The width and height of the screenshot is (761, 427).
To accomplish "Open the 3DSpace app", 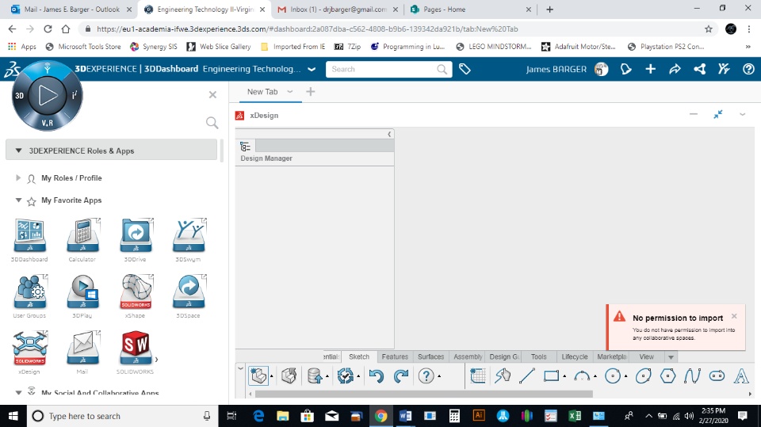I will point(189,292).
